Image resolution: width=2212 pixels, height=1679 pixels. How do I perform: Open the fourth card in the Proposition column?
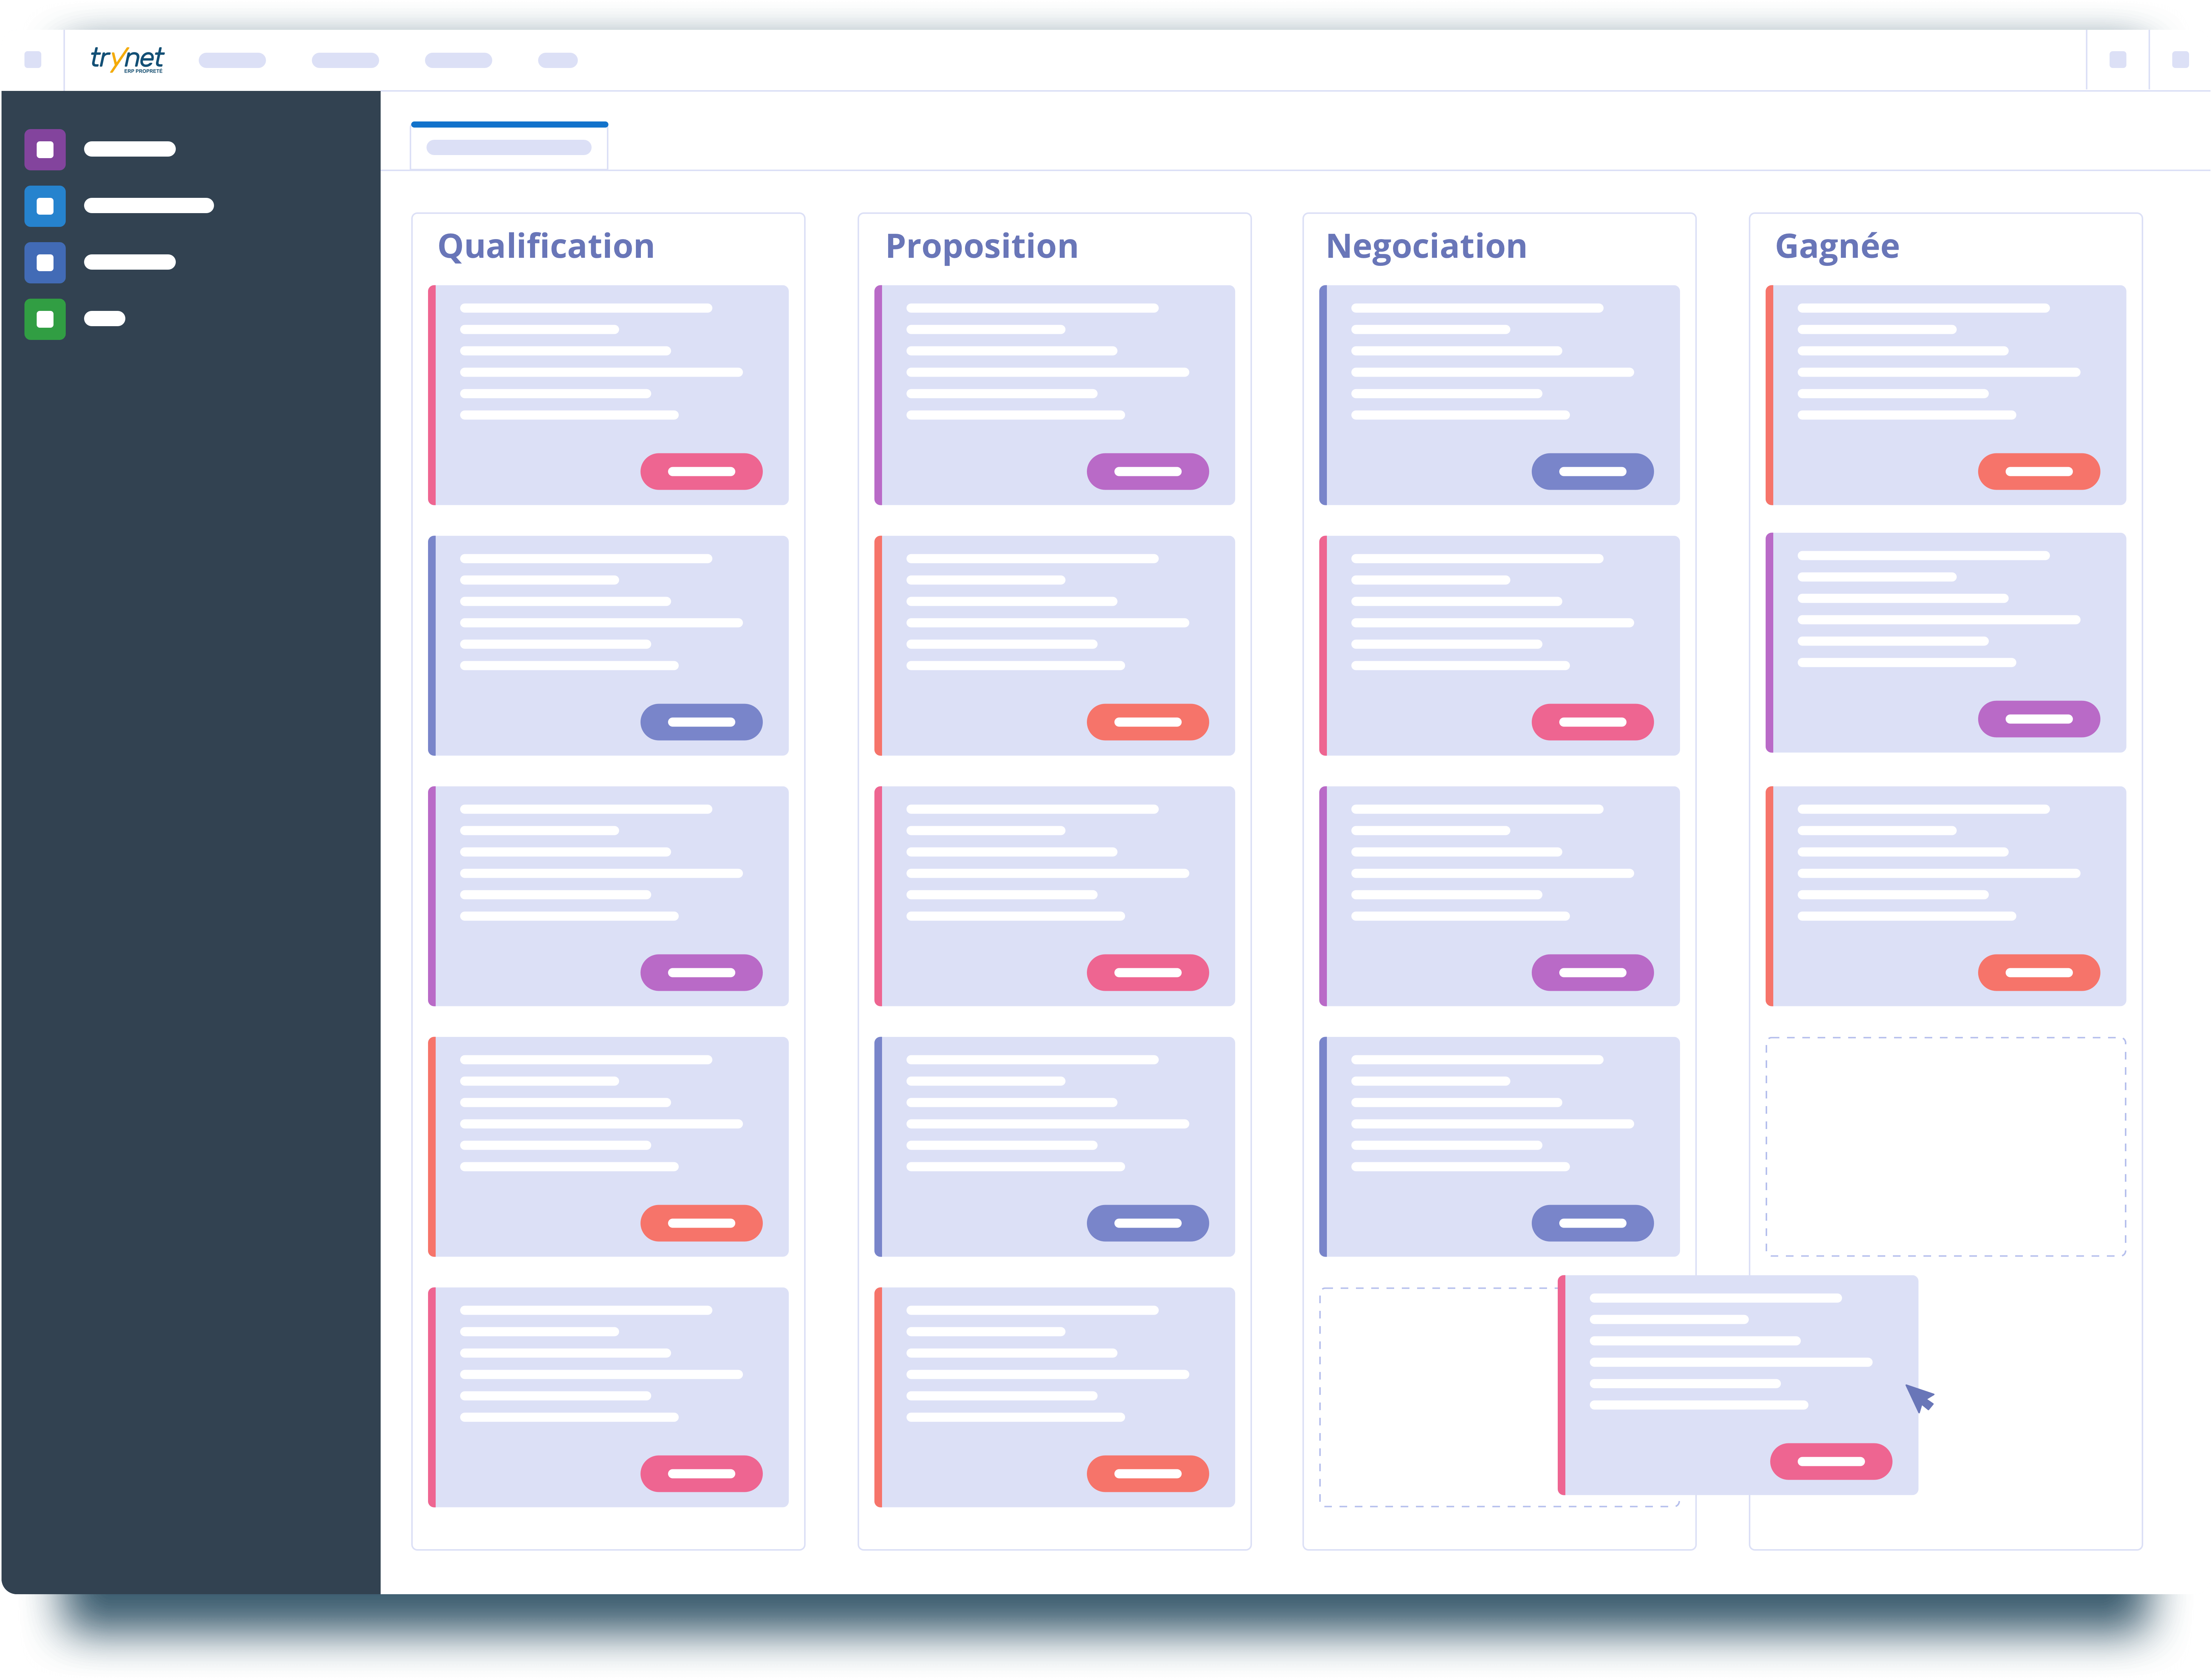coord(1055,1146)
